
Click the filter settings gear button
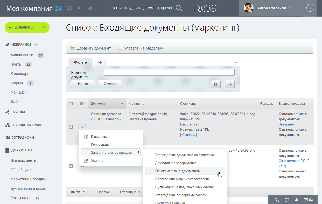pyautogui.click(x=215, y=84)
